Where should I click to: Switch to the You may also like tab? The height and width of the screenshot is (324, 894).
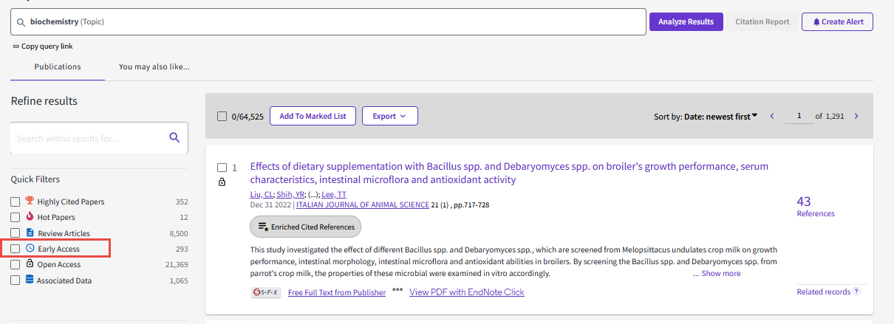[x=154, y=66]
